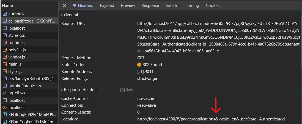This screenshot has height=124, width=302.
Task: Open the Preview tab
Action: click(x=128, y=5)
